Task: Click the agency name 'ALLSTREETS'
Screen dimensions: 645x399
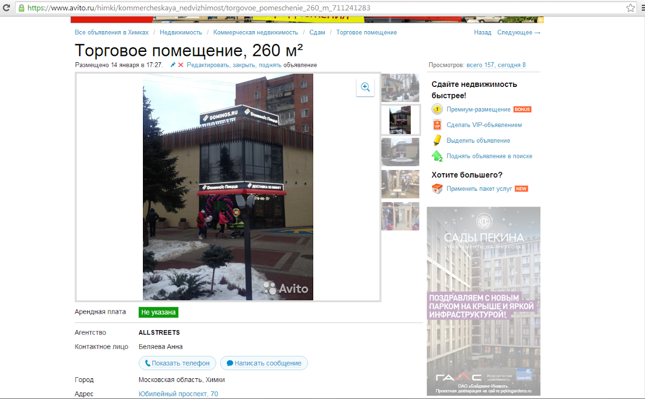Action: point(159,332)
